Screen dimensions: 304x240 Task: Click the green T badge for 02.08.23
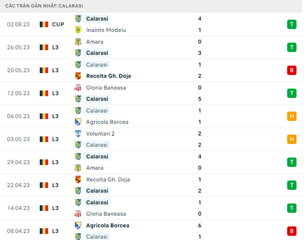[291, 24]
